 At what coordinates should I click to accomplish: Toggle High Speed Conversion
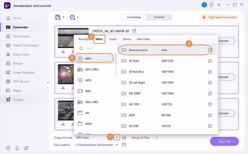click(x=219, y=17)
